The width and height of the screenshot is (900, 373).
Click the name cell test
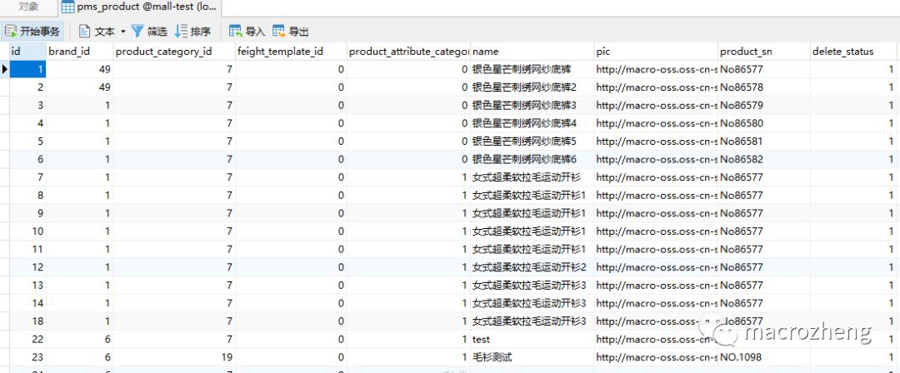pos(532,339)
